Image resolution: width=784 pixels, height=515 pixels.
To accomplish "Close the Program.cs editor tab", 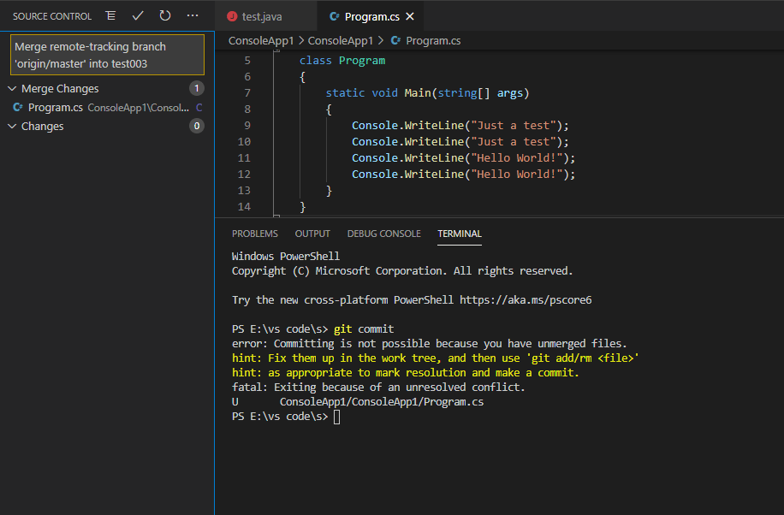I will tap(410, 16).
